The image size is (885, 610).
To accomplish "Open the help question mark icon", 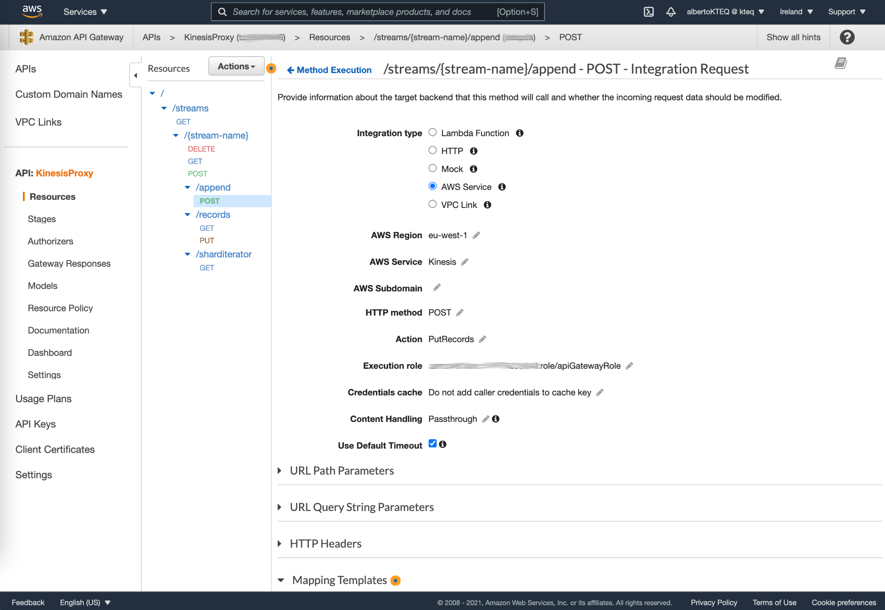I will click(847, 37).
